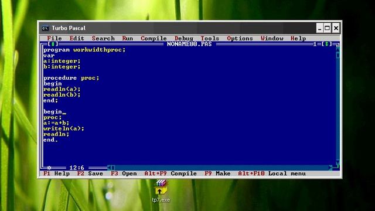
Task: Click the line 'a:=a+b;'
Action: [x=56, y=123]
